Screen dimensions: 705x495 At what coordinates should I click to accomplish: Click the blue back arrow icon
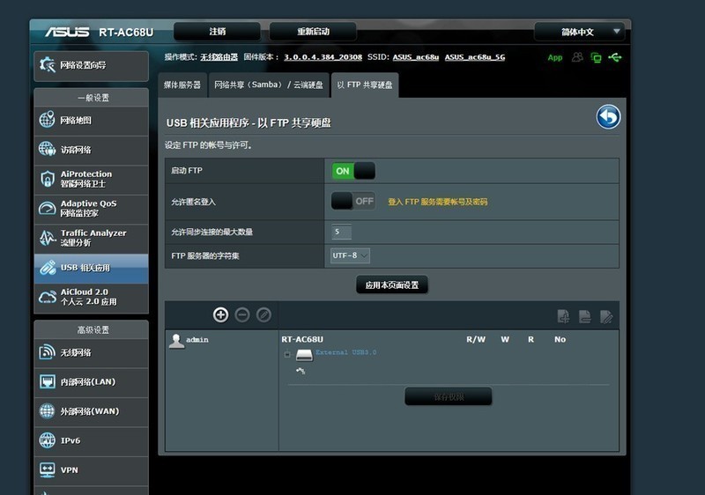coord(608,117)
